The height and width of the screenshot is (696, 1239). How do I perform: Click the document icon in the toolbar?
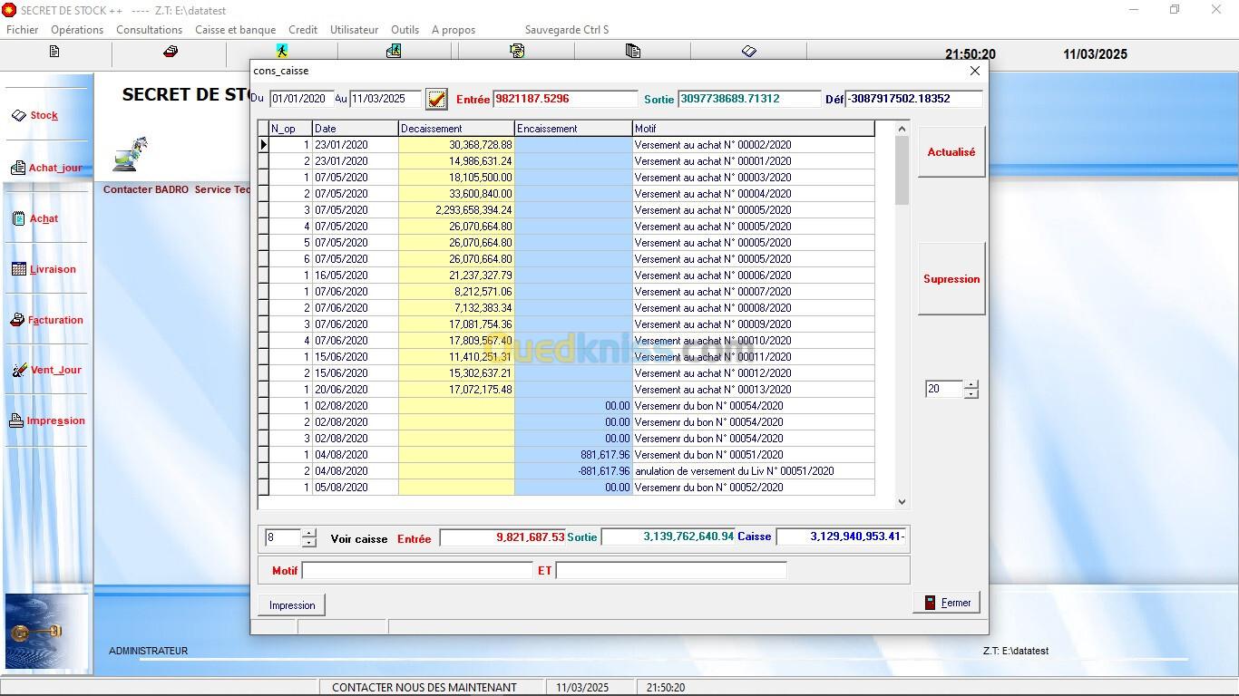click(x=54, y=52)
